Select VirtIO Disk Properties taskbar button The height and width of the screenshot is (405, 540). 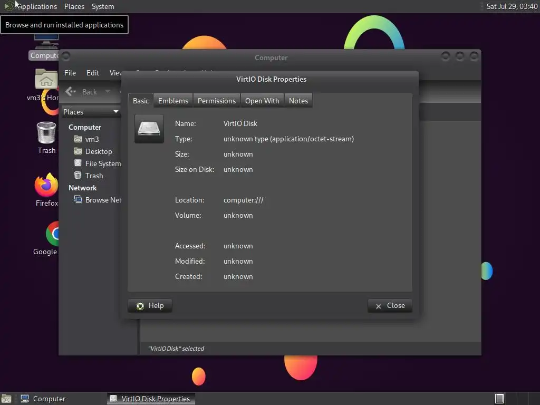150,399
